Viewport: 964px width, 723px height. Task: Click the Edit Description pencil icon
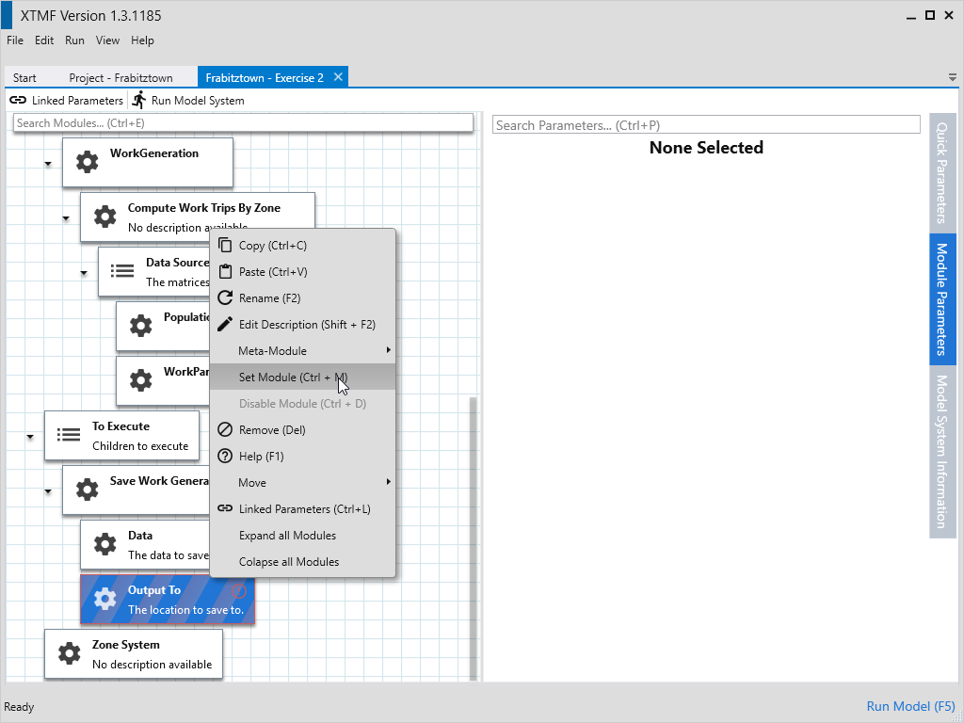pyautogui.click(x=224, y=325)
